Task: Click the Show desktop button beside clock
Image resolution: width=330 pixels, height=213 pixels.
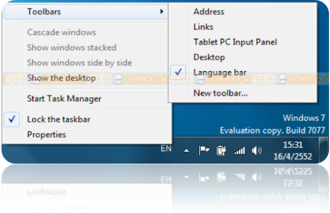Action: point(323,150)
